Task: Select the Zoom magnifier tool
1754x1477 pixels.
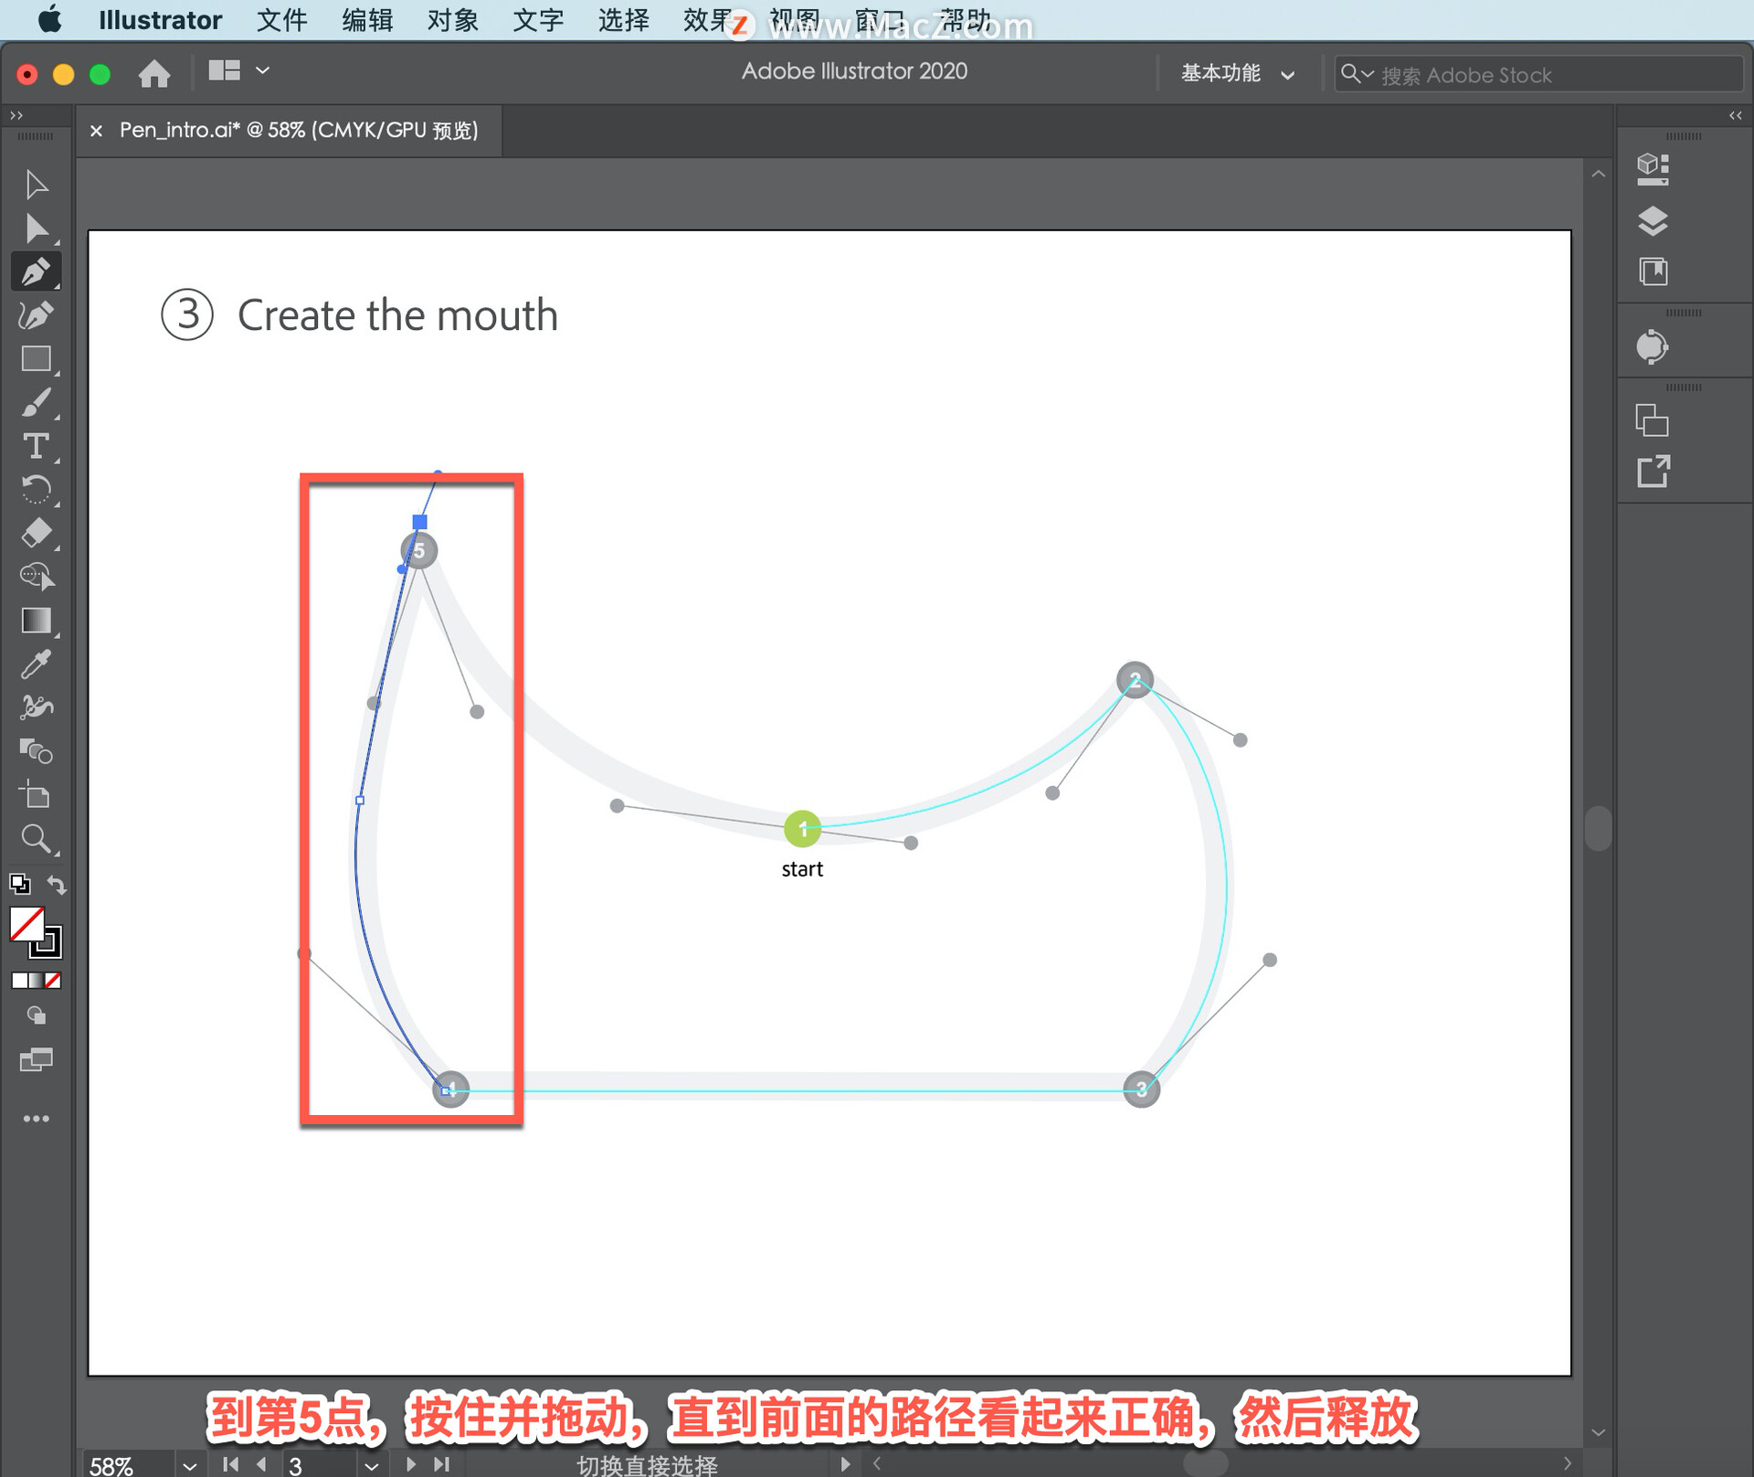Action: pos(36,838)
